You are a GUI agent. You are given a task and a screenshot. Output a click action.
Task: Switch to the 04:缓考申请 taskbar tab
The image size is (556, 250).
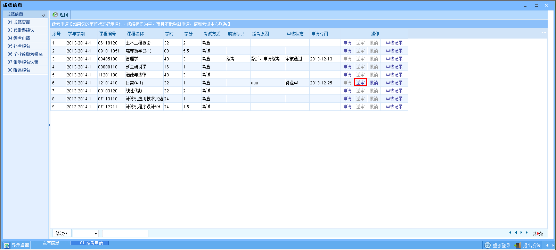(x=90, y=243)
